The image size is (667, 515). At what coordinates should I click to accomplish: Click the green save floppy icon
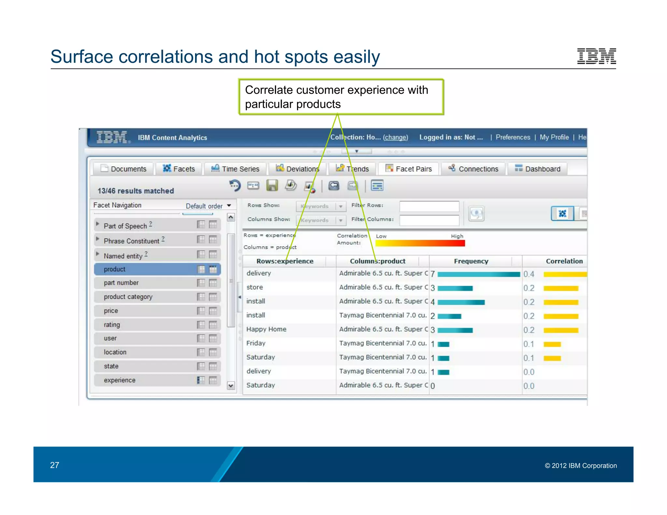pyautogui.click(x=272, y=186)
